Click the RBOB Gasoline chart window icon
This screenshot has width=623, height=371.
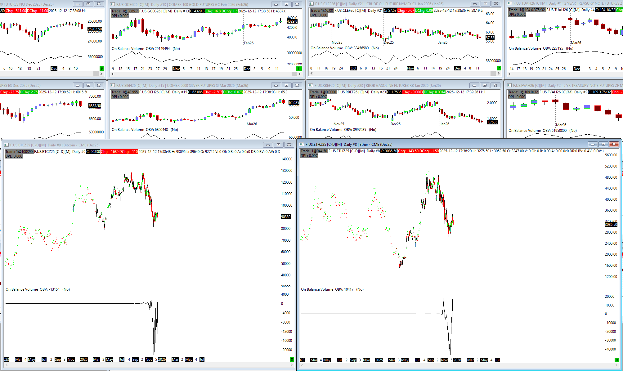pos(311,85)
